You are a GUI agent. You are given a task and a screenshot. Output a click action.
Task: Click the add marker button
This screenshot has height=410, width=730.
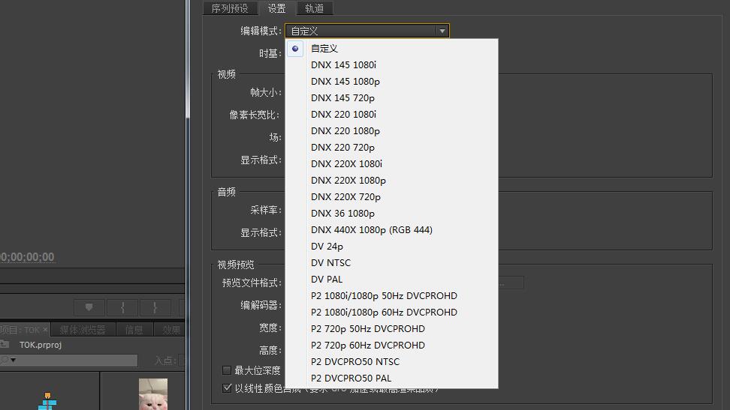coord(89,307)
